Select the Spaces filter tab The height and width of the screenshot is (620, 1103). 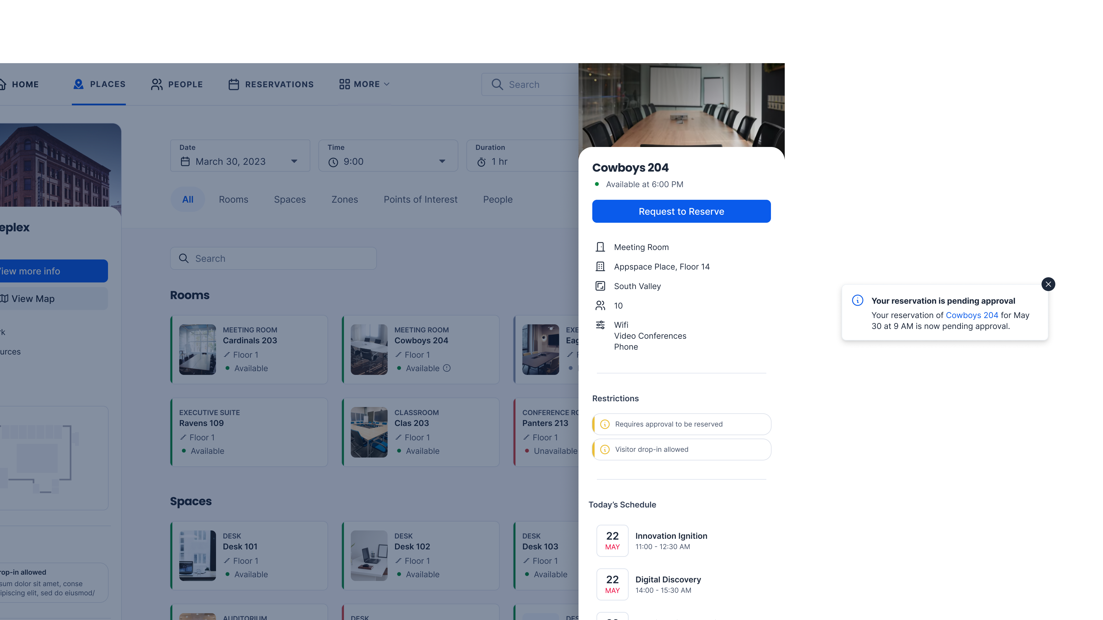[x=290, y=199]
